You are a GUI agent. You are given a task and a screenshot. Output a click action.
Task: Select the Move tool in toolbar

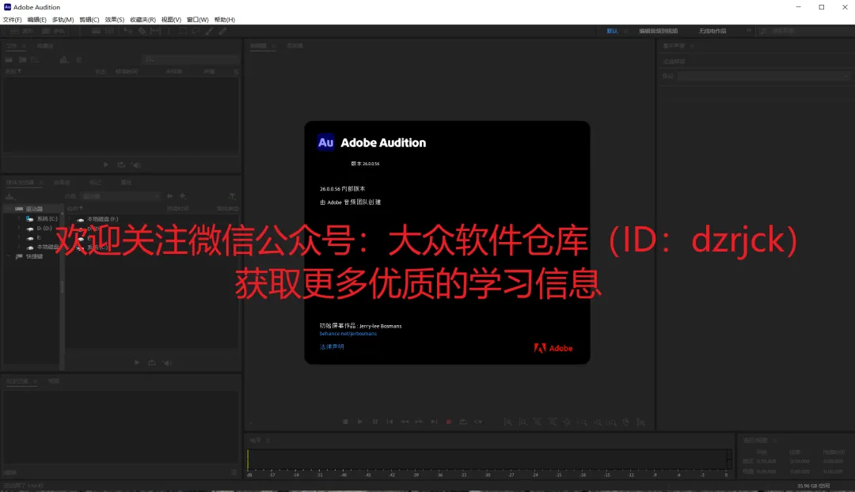coord(128,31)
